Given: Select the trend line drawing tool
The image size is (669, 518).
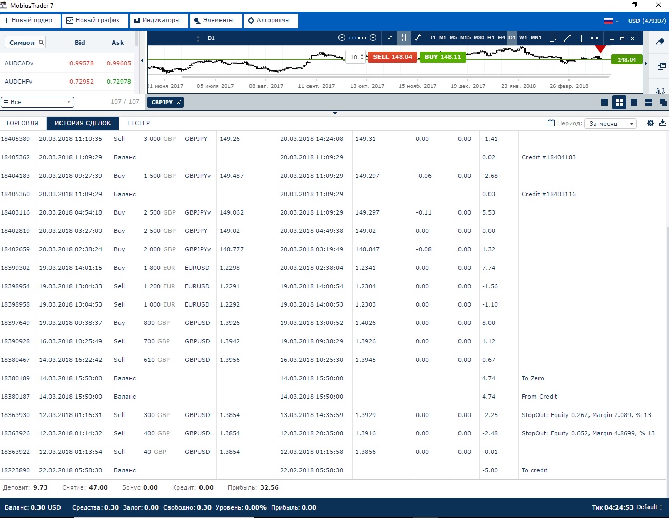Looking at the screenshot, I should pyautogui.click(x=567, y=38).
